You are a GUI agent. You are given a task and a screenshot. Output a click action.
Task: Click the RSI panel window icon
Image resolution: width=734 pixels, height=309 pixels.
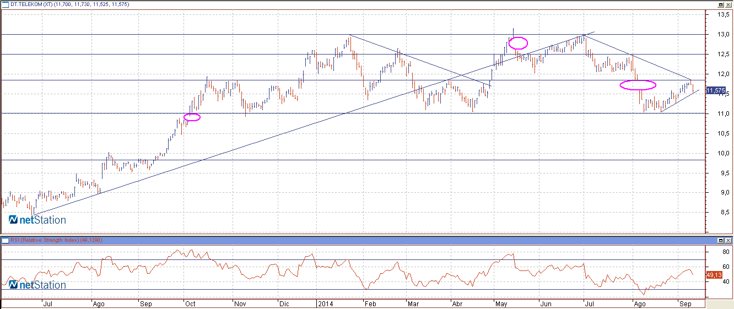tap(5, 241)
